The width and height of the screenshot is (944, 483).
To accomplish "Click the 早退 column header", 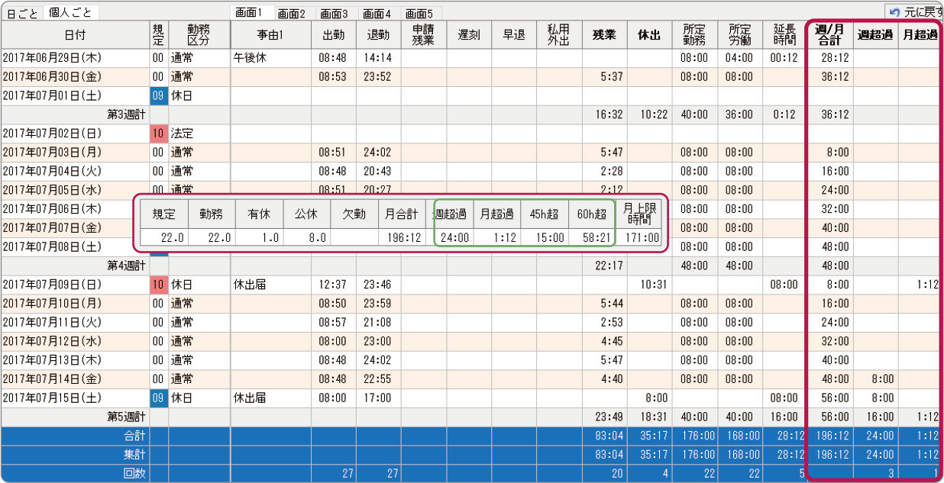I will [x=513, y=35].
